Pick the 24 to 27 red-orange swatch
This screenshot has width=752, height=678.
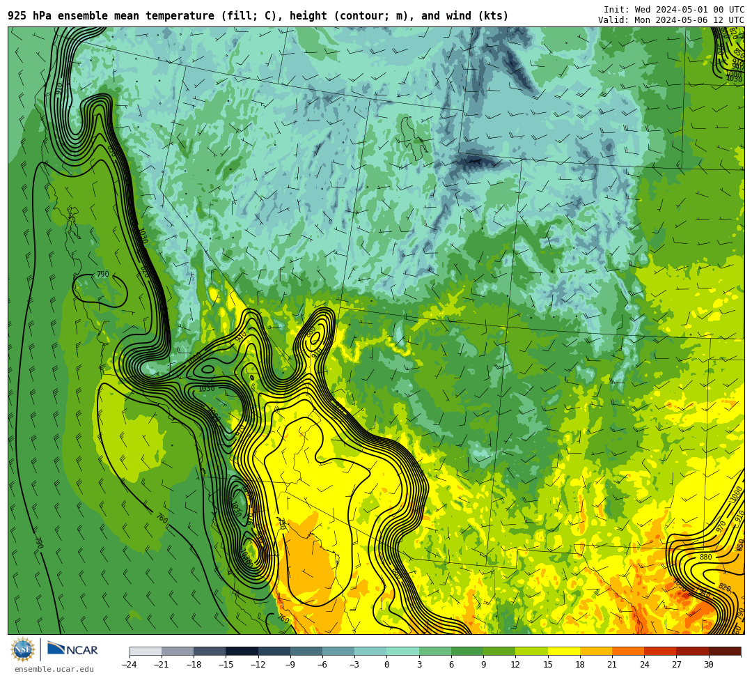(660, 651)
